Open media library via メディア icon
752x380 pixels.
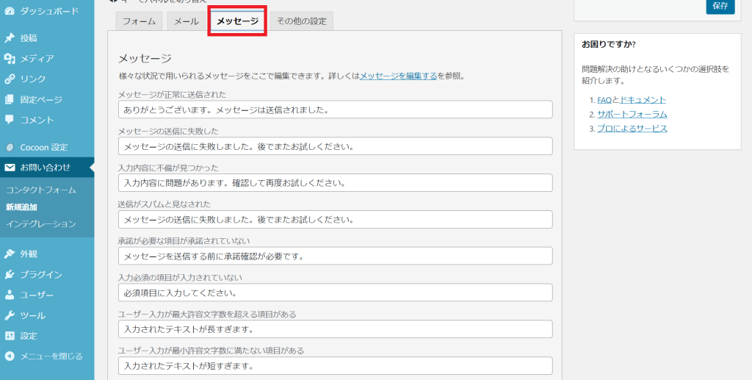(10, 59)
